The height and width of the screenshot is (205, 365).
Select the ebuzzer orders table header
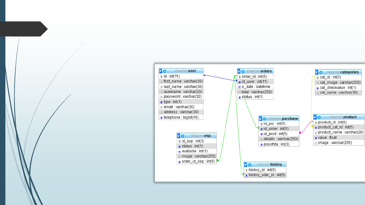[259, 71]
